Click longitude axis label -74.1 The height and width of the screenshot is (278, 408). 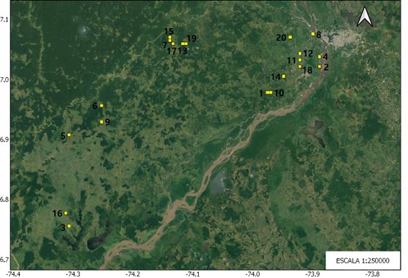pyautogui.click(x=193, y=274)
